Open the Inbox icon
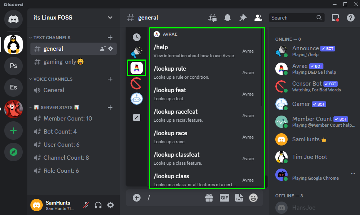360x215 pixels. click(335, 18)
